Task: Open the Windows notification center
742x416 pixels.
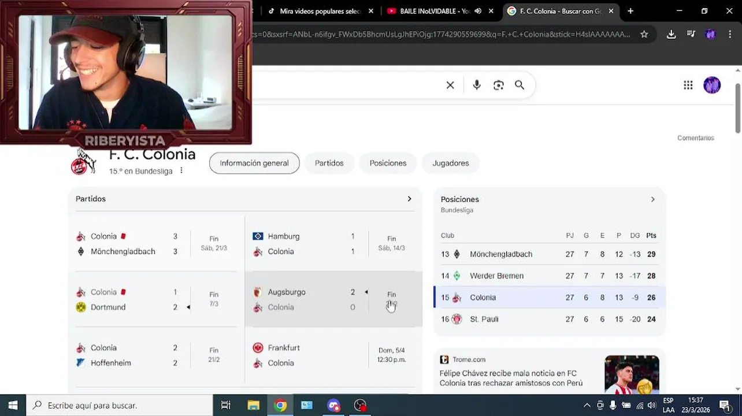Action: point(725,405)
